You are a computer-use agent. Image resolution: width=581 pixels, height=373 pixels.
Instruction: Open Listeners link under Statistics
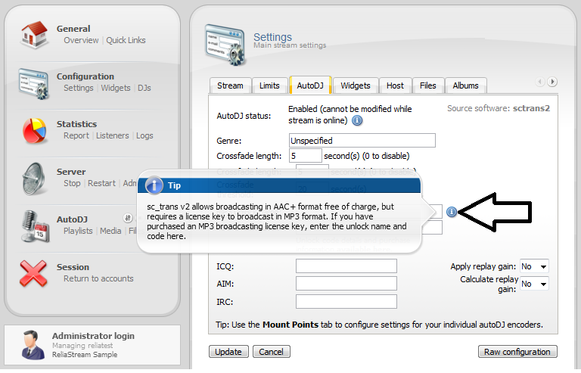coord(113,135)
